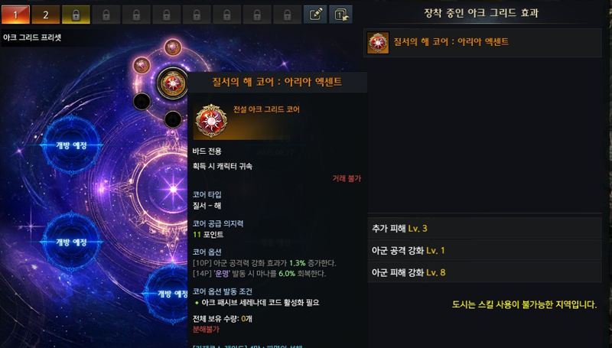
Task: Click the last gray locked preset slot
Action: click(x=288, y=15)
